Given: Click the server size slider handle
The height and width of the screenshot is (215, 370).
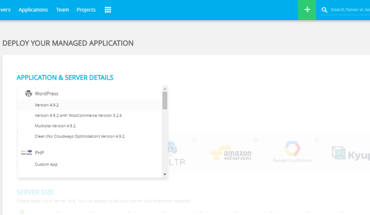Looking at the screenshot, I should click(x=22, y=212).
